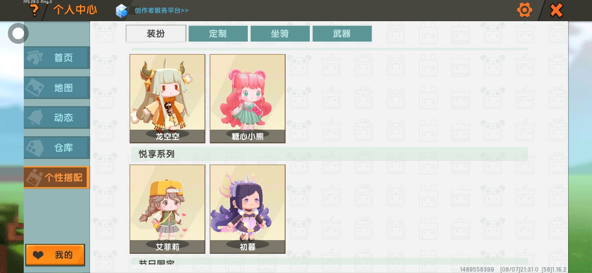The image size is (592, 273).
Task: Pick the 初暮 skin card
Action: [x=248, y=209]
